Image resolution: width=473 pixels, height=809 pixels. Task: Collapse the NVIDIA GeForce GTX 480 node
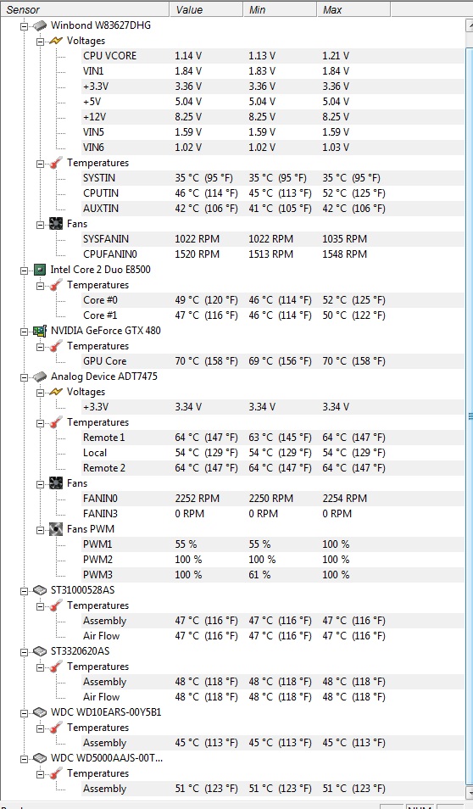[x=24, y=332]
